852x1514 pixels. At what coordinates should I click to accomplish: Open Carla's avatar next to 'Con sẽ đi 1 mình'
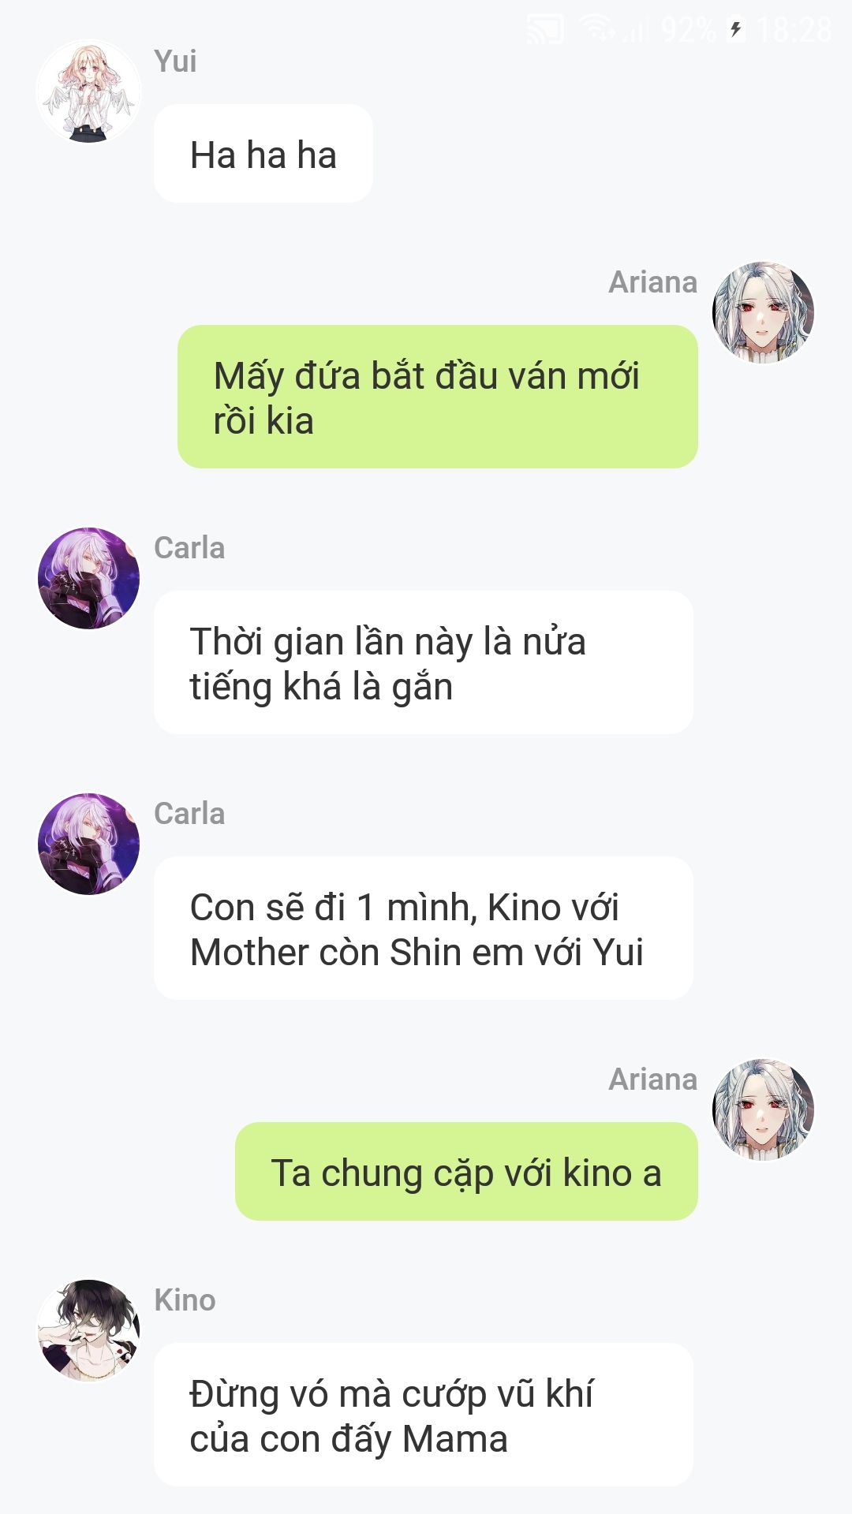pos(88,844)
